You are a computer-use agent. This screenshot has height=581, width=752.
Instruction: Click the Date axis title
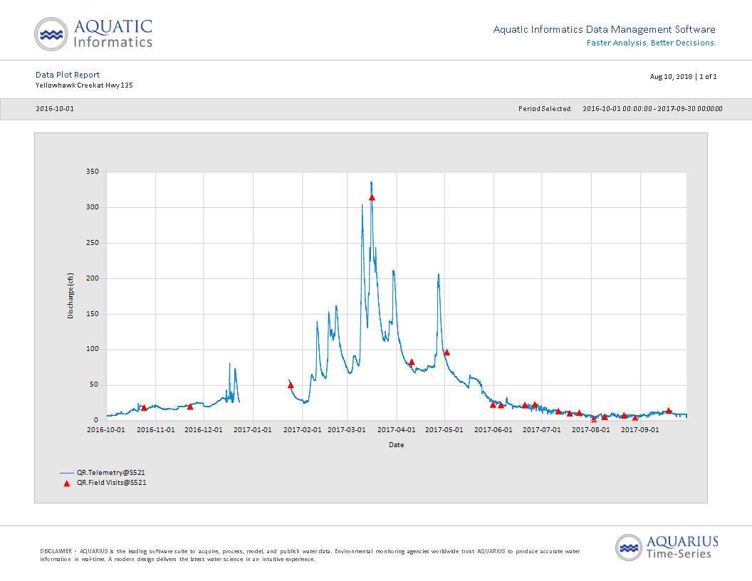pyautogui.click(x=396, y=445)
